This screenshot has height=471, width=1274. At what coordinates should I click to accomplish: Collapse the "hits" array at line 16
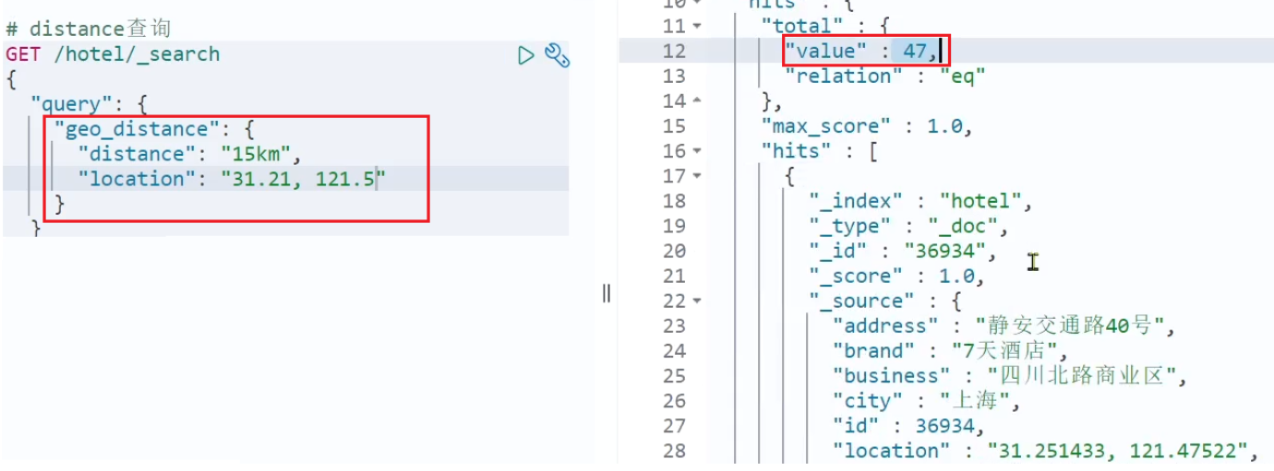pos(697,150)
